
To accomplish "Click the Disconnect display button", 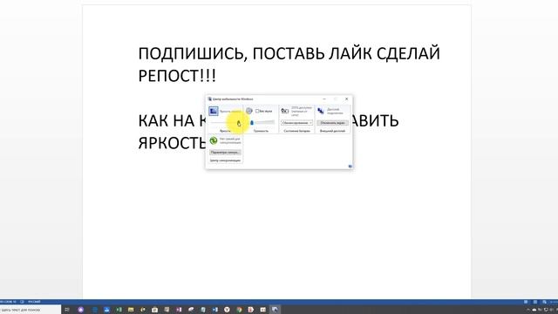I will click(332, 123).
